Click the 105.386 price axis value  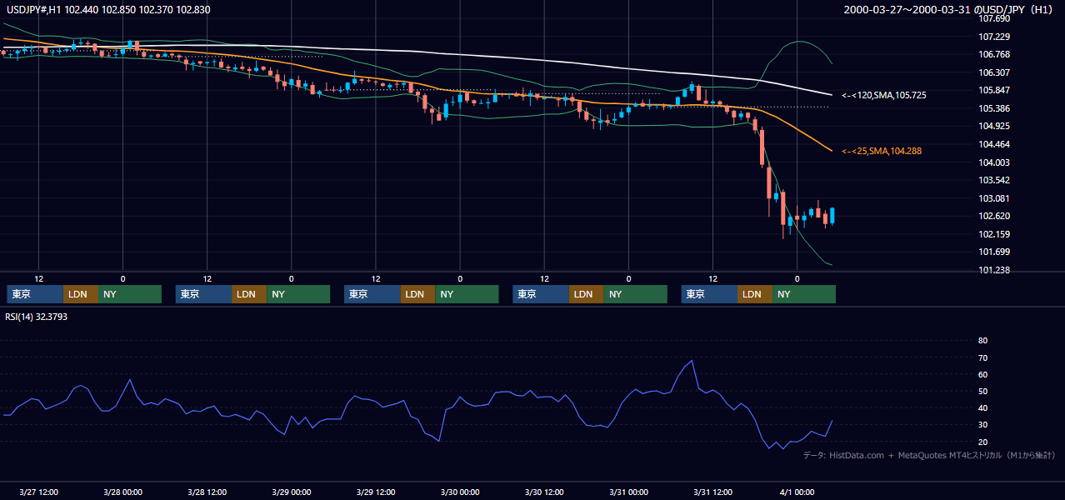992,108
